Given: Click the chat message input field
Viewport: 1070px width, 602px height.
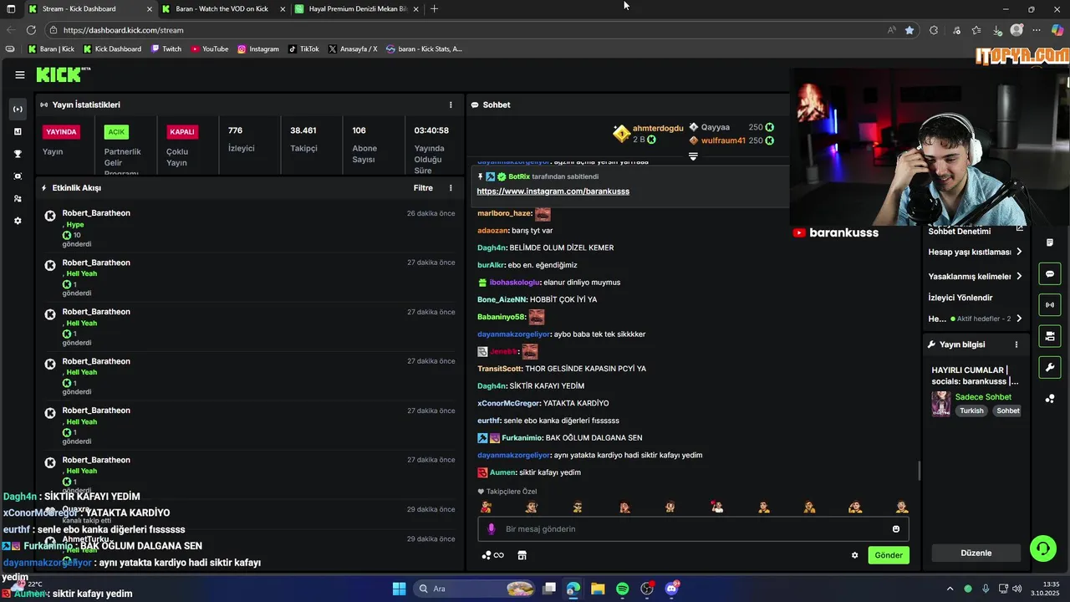Looking at the screenshot, I should [x=693, y=529].
